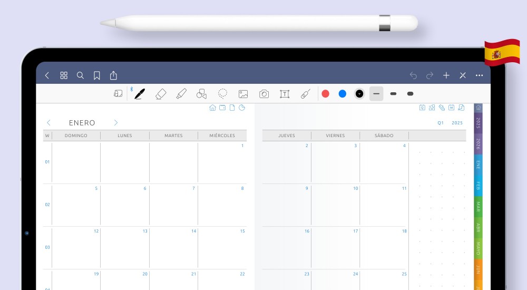Open the share and export icon
Screen dimensions: 527x290
[x=114, y=75]
